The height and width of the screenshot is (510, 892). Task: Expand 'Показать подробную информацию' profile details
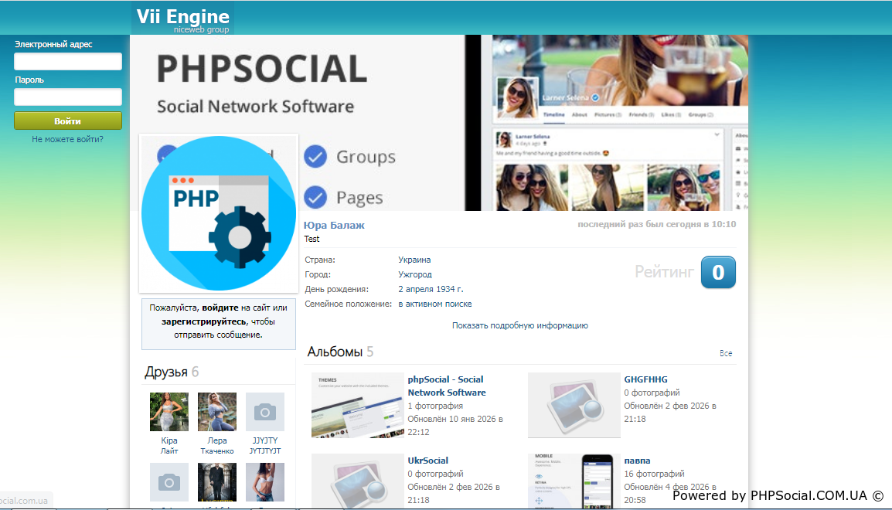click(519, 326)
